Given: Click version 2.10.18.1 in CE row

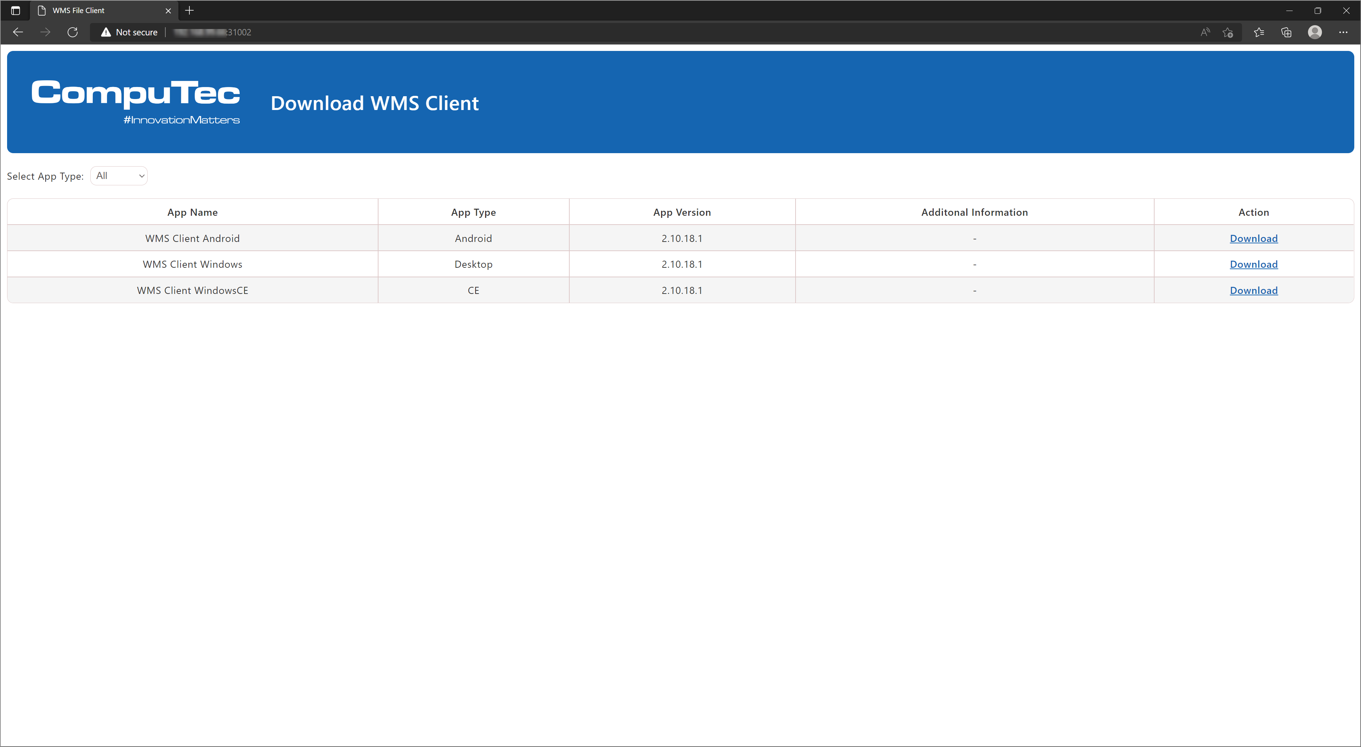Looking at the screenshot, I should pyautogui.click(x=682, y=290).
